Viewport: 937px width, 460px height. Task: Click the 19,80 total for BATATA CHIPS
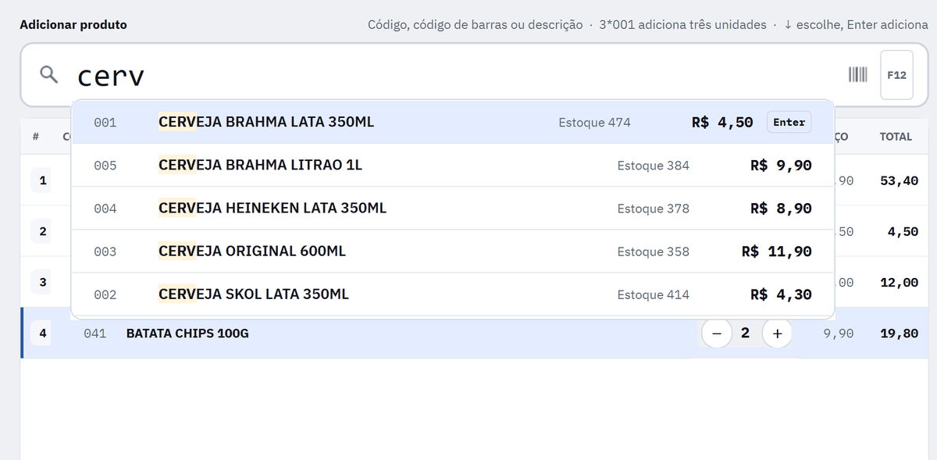(x=899, y=333)
